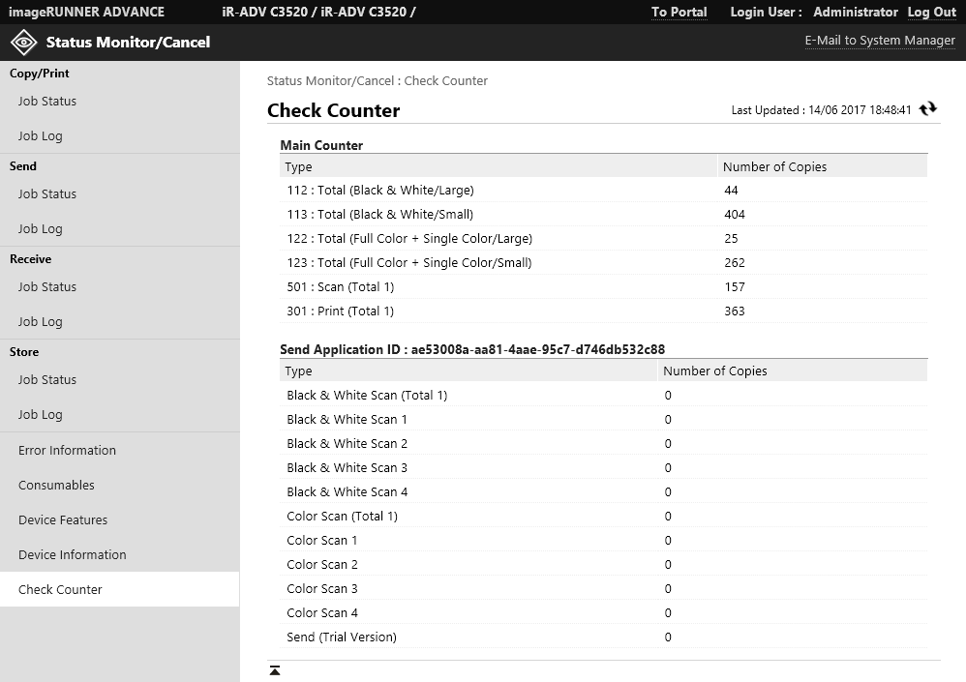The height and width of the screenshot is (682, 966).
Task: Click the imageRUNNER ADVANCE product title
Action: point(86,13)
